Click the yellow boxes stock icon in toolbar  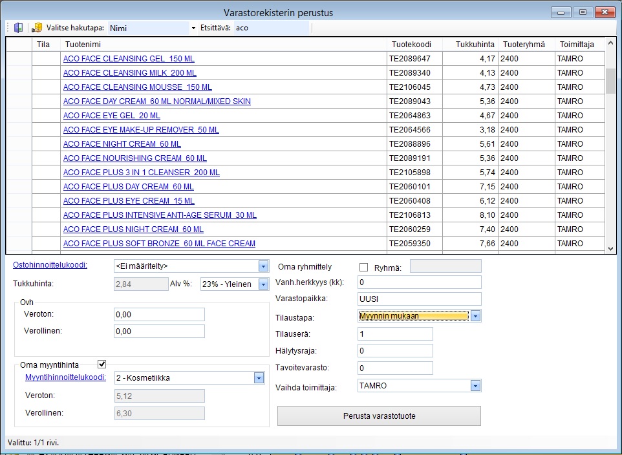coord(37,28)
